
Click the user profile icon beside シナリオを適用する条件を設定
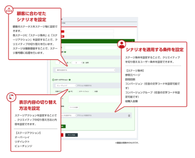click(122, 44)
